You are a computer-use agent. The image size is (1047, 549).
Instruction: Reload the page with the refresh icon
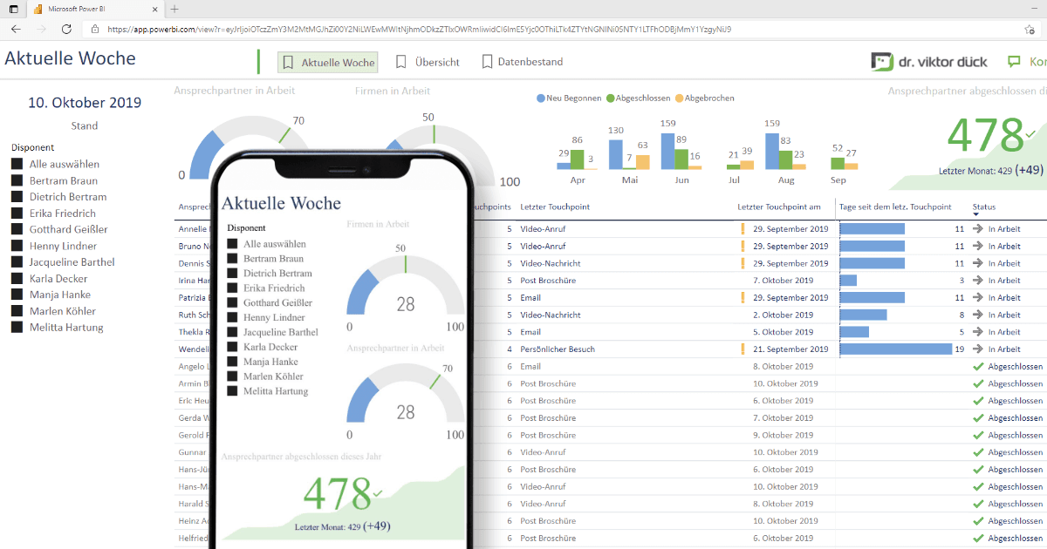(x=66, y=29)
